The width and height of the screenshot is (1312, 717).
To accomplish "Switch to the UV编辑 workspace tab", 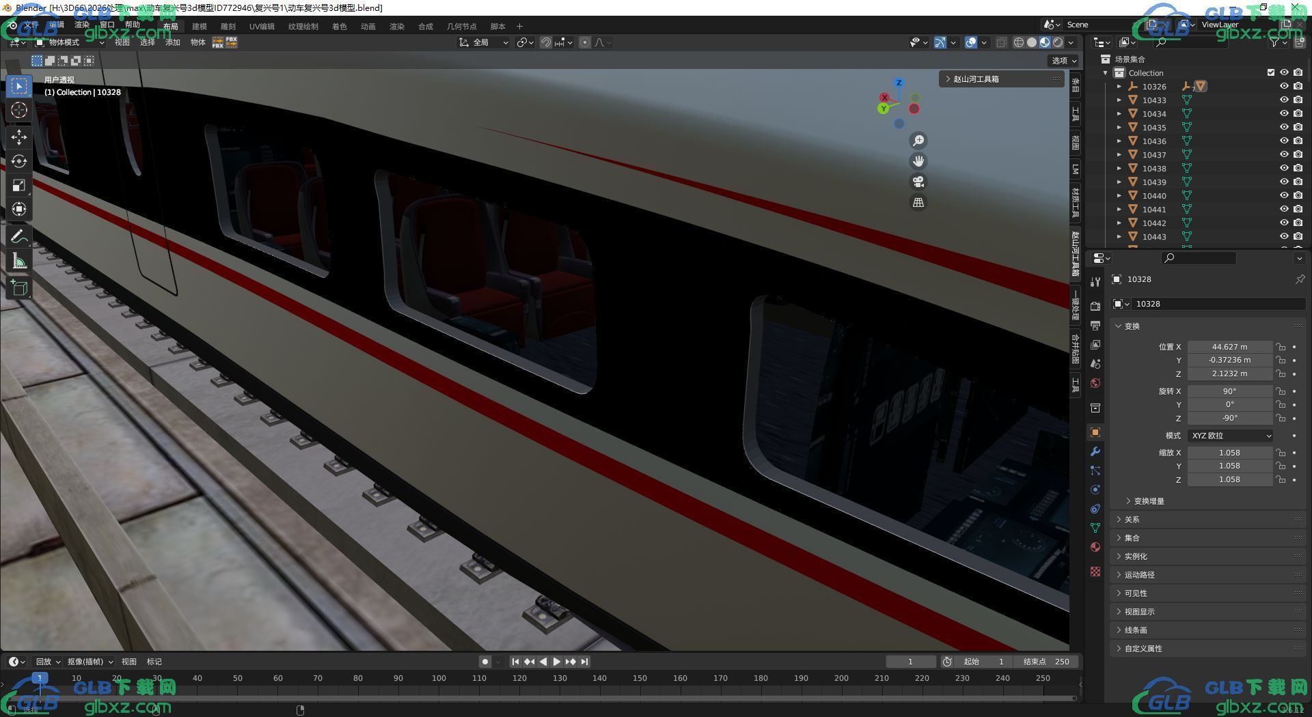I will coord(262,27).
